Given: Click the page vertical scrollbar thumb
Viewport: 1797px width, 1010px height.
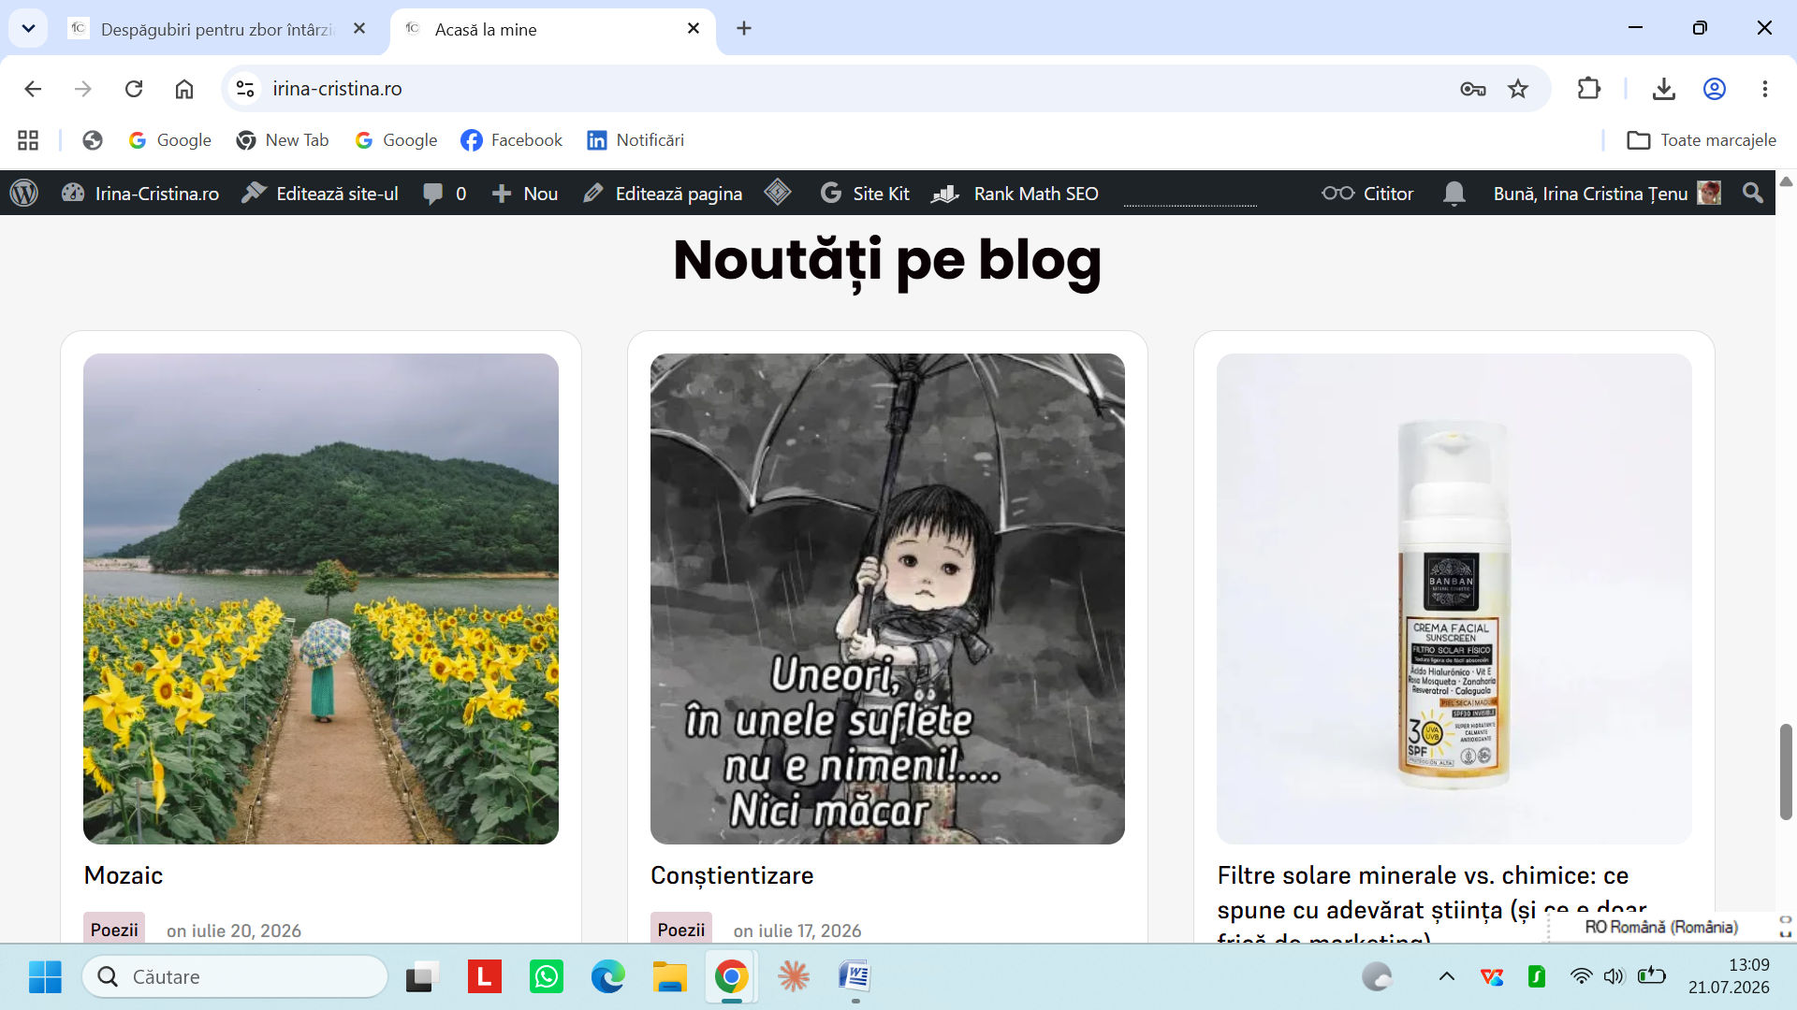Looking at the screenshot, I should pos(1786,772).
